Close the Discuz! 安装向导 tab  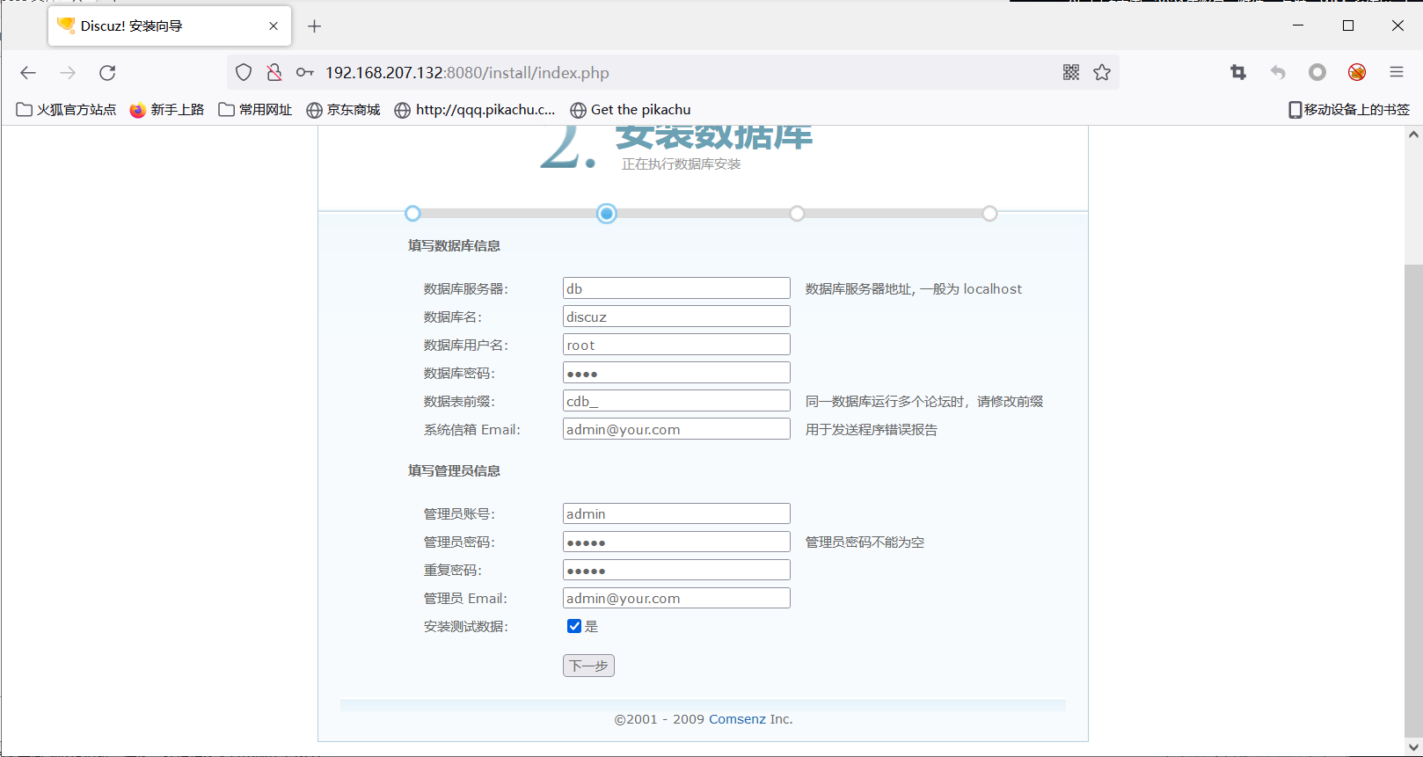point(274,26)
